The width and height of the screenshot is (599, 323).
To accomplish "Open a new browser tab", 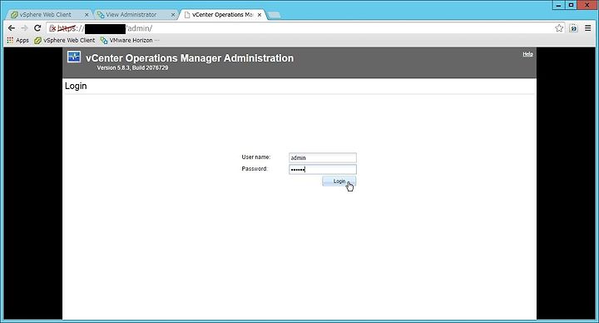I will [x=274, y=15].
